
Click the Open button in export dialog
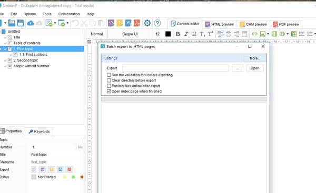pyautogui.click(x=255, y=68)
